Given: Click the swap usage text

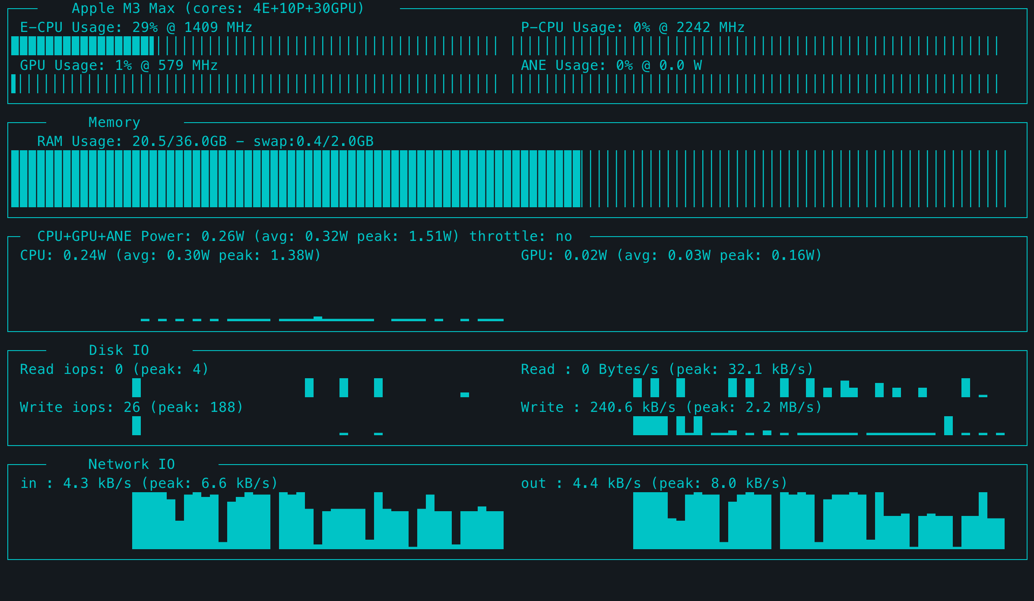Looking at the screenshot, I should [313, 142].
